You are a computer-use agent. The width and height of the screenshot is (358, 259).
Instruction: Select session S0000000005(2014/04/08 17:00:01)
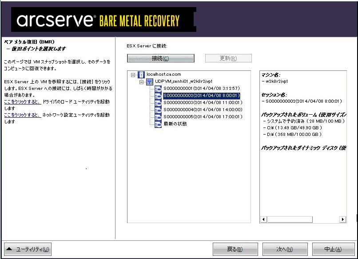click(203, 117)
